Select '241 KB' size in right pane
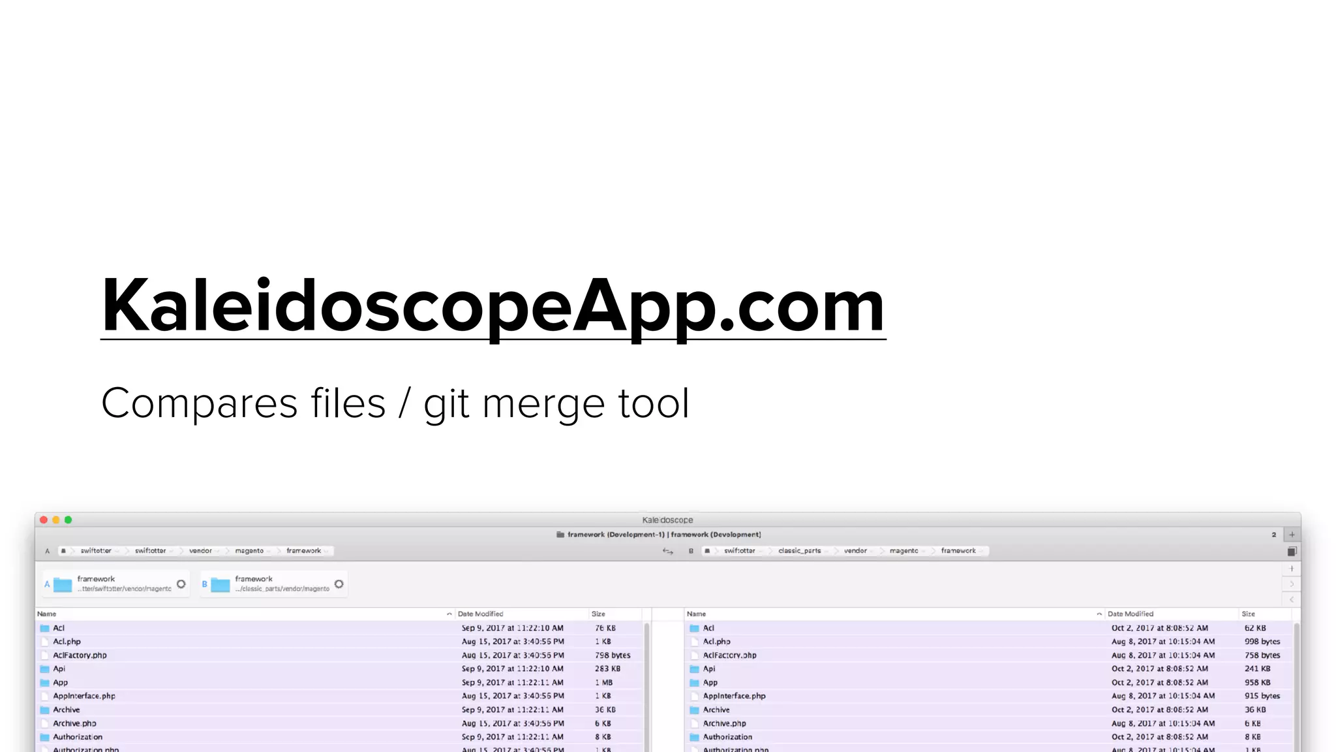The image size is (1336, 752). pyautogui.click(x=1257, y=669)
